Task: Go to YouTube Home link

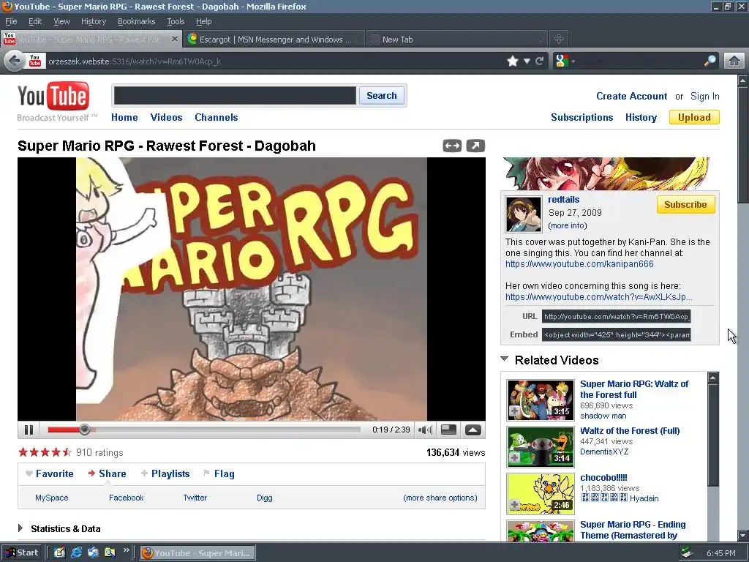Action: pyautogui.click(x=124, y=118)
